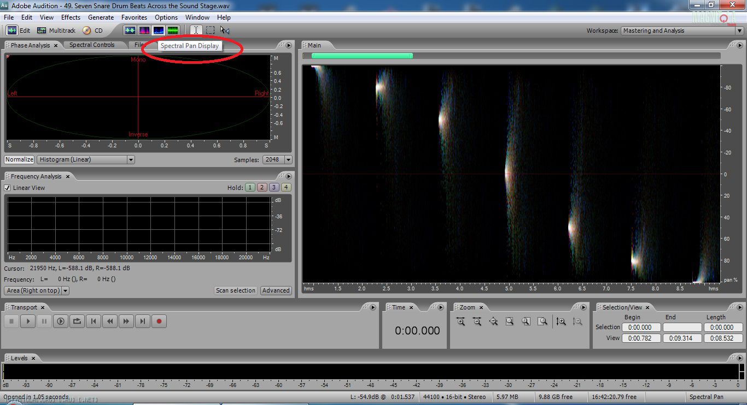Open the Favorites menu
Screen dimensions: 747x405
pos(134,17)
